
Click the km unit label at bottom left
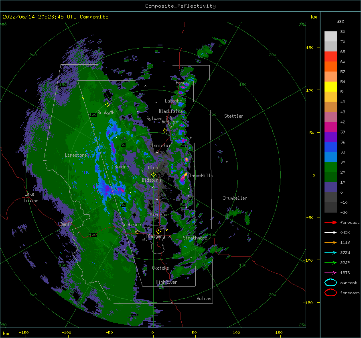(6, 334)
